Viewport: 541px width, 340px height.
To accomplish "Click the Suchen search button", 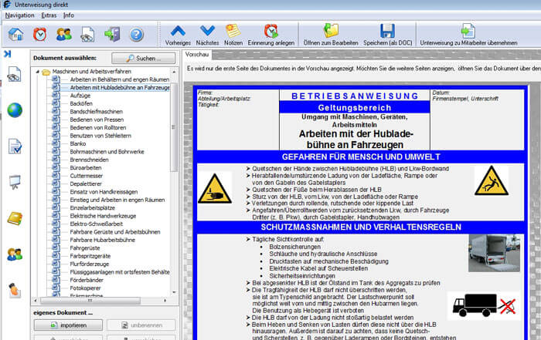I will [x=144, y=58].
